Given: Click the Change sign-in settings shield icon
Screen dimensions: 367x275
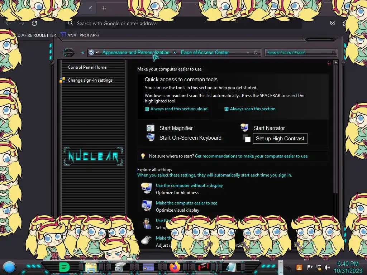Looking at the screenshot, I should (x=62, y=80).
